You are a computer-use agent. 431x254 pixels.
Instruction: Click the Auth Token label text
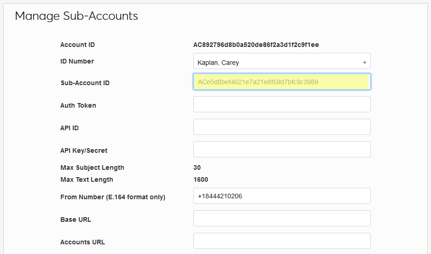pyautogui.click(x=78, y=105)
